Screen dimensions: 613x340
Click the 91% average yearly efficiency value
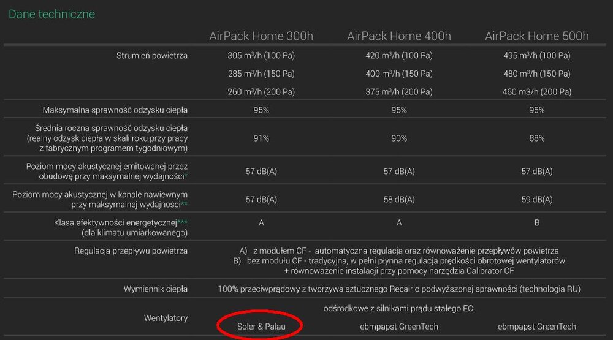tap(261, 138)
